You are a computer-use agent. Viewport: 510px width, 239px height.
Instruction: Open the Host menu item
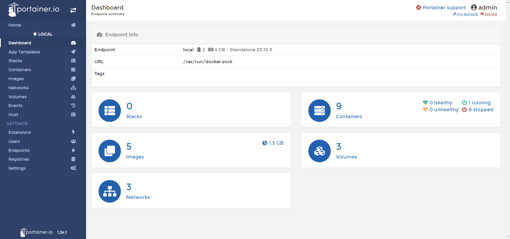tap(13, 115)
